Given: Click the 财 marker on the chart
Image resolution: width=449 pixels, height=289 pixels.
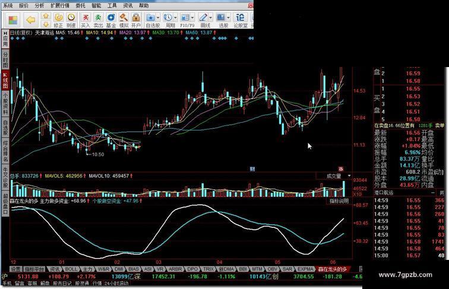Looking at the screenshot, I should click(252, 169).
